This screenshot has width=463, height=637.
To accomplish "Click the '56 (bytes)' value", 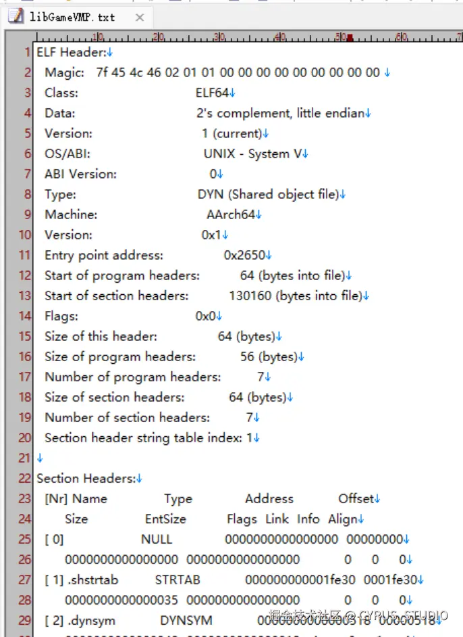I will tap(269, 356).
